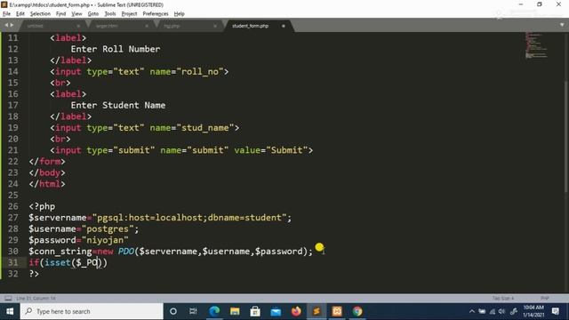Launch Google Chrome from taskbar
569x320 pixels.
point(357,311)
